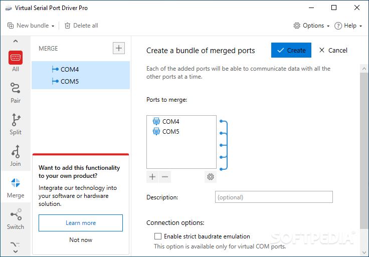
Task: Add a port with the plus button
Action: pyautogui.click(x=152, y=177)
